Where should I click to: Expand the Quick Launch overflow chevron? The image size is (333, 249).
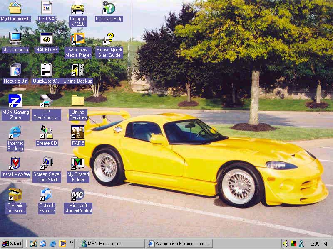pos(72,242)
